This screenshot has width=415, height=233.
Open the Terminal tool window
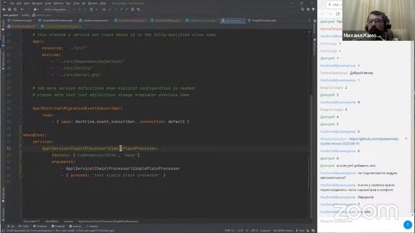click(58, 227)
